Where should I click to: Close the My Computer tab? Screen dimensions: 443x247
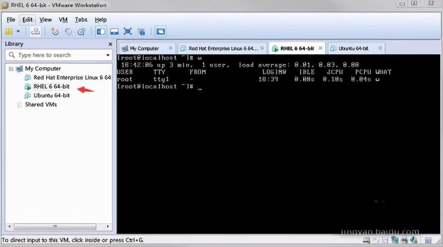pyautogui.click(x=171, y=48)
